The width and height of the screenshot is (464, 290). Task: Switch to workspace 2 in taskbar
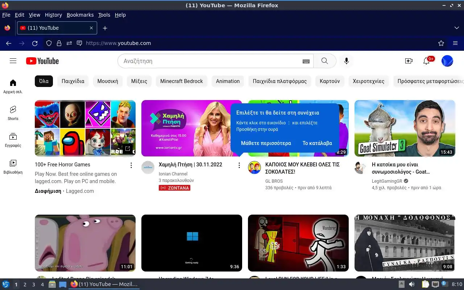click(25, 285)
